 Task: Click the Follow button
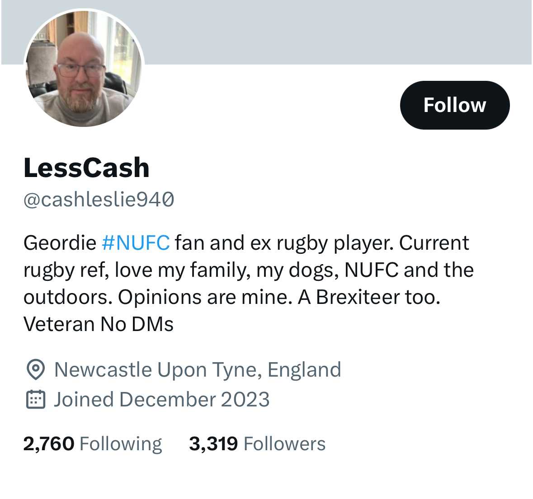click(454, 105)
